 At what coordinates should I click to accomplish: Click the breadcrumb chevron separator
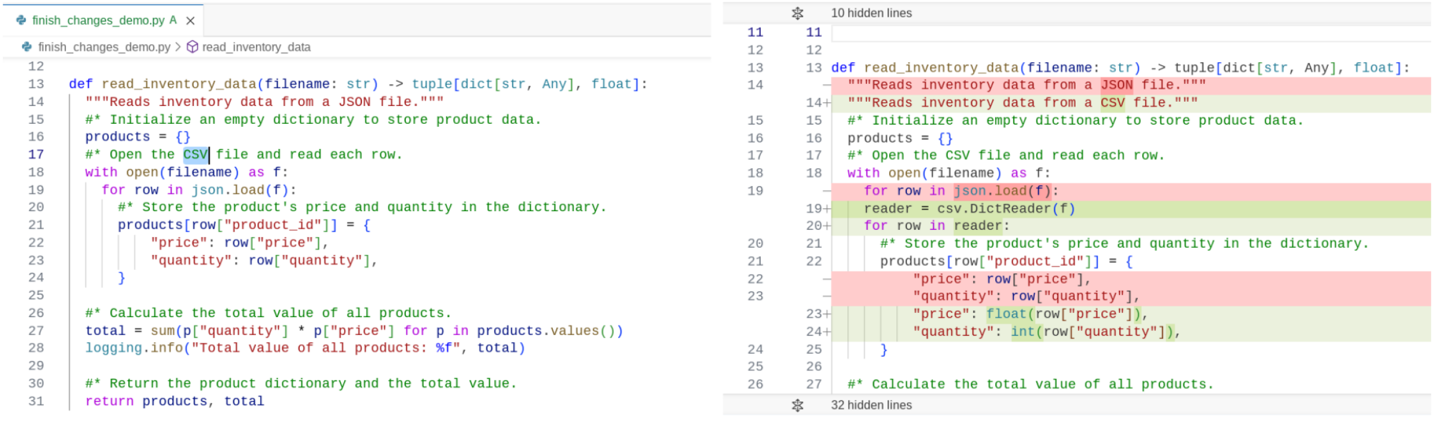(178, 47)
